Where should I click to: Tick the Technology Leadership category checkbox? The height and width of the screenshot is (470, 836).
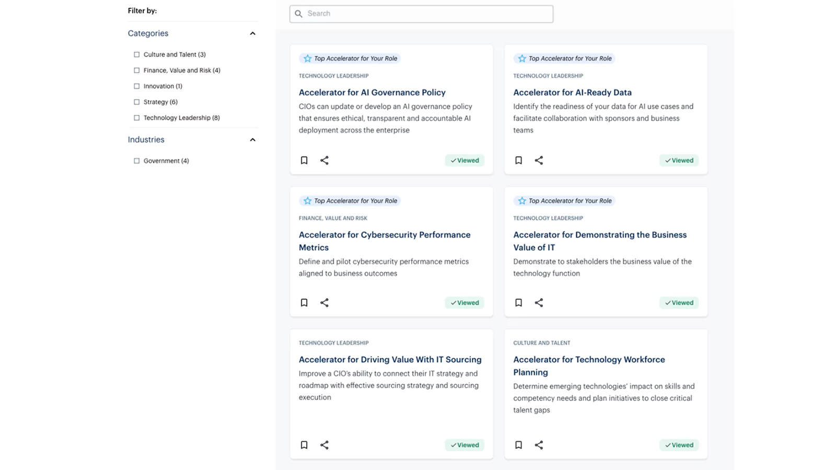tap(137, 118)
